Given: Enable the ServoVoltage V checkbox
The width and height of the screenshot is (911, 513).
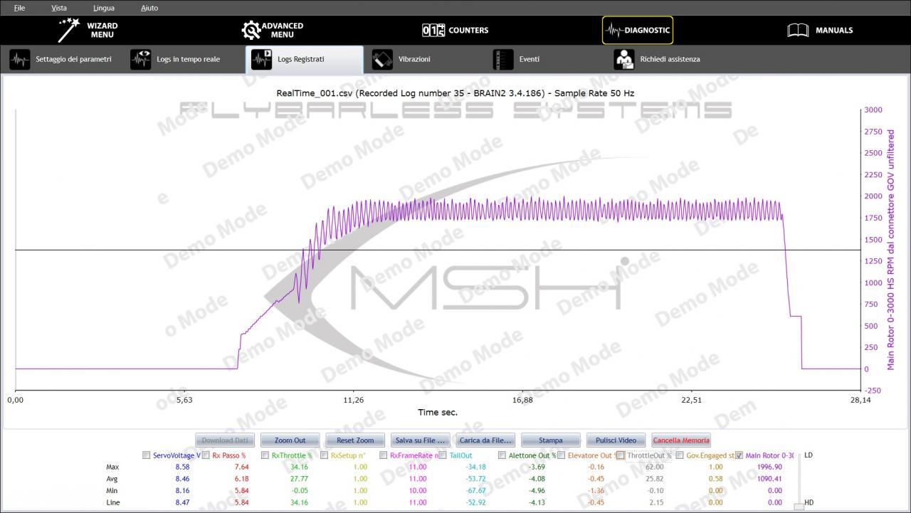Looking at the screenshot, I should (x=146, y=455).
